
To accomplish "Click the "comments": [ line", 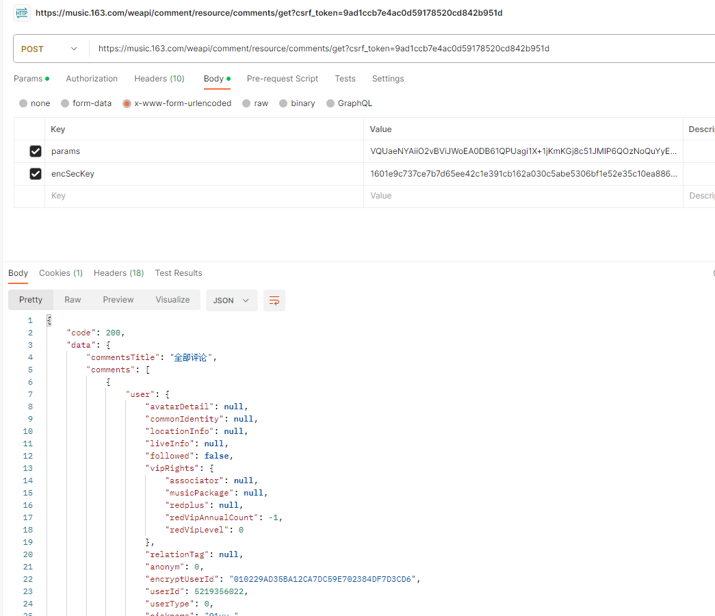I will [x=118, y=370].
